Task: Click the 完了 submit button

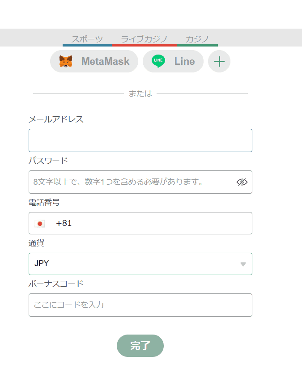Action: click(140, 346)
